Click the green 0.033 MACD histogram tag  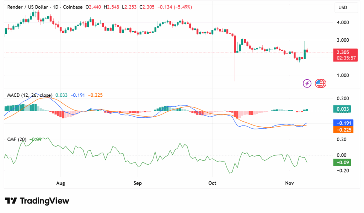[x=342, y=109]
